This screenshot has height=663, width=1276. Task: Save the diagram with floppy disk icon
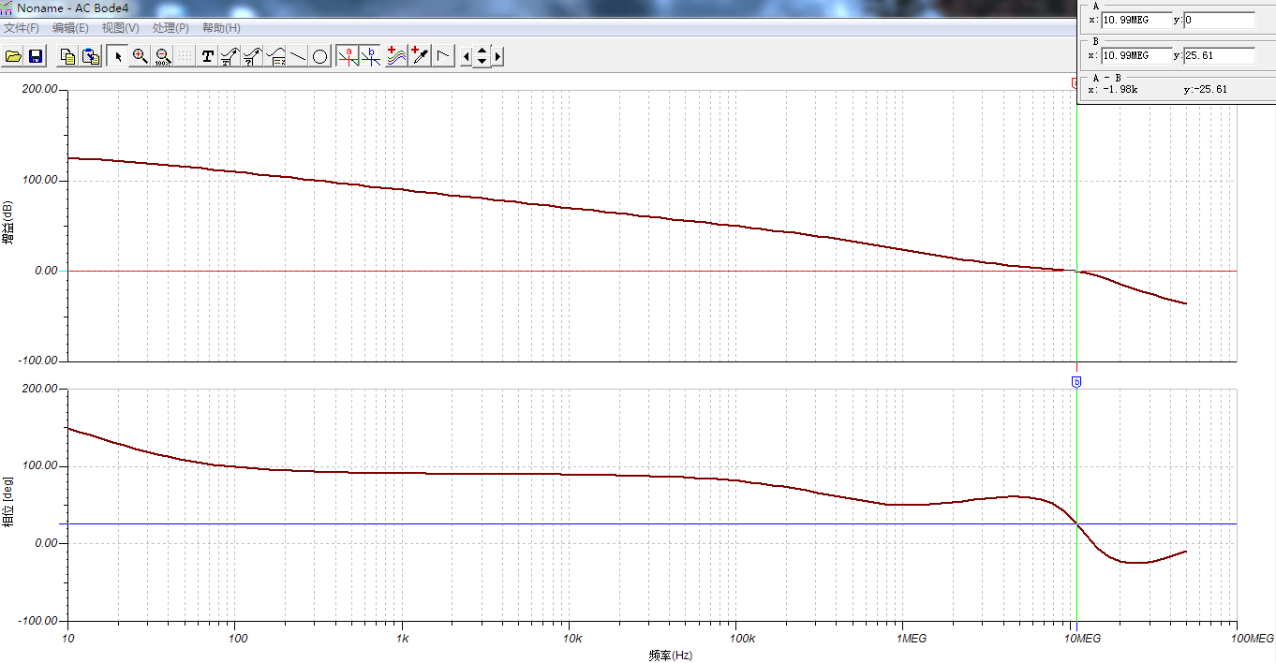click(x=36, y=56)
